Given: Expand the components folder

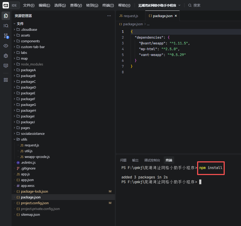Looking at the screenshot, I should tap(30, 41).
